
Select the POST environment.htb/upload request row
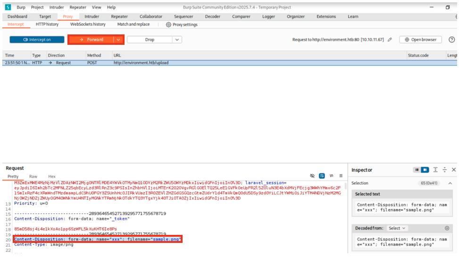click(x=229, y=63)
